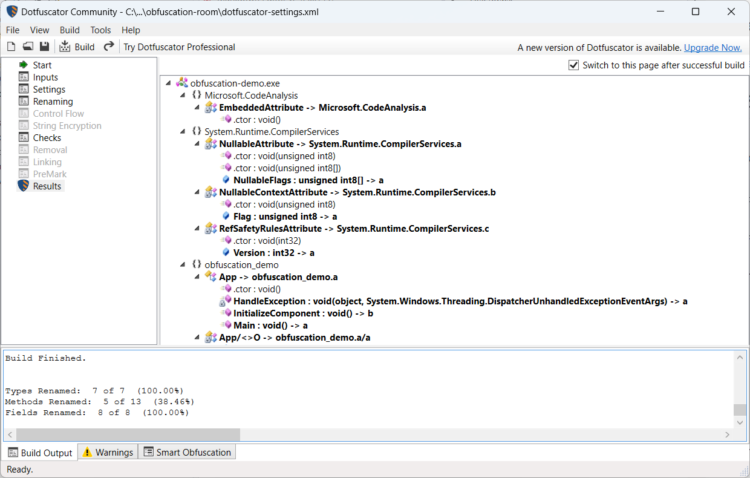Image resolution: width=750 pixels, height=478 pixels.
Task: Click the NullableContextAttribute class icon
Action: [x=210, y=192]
